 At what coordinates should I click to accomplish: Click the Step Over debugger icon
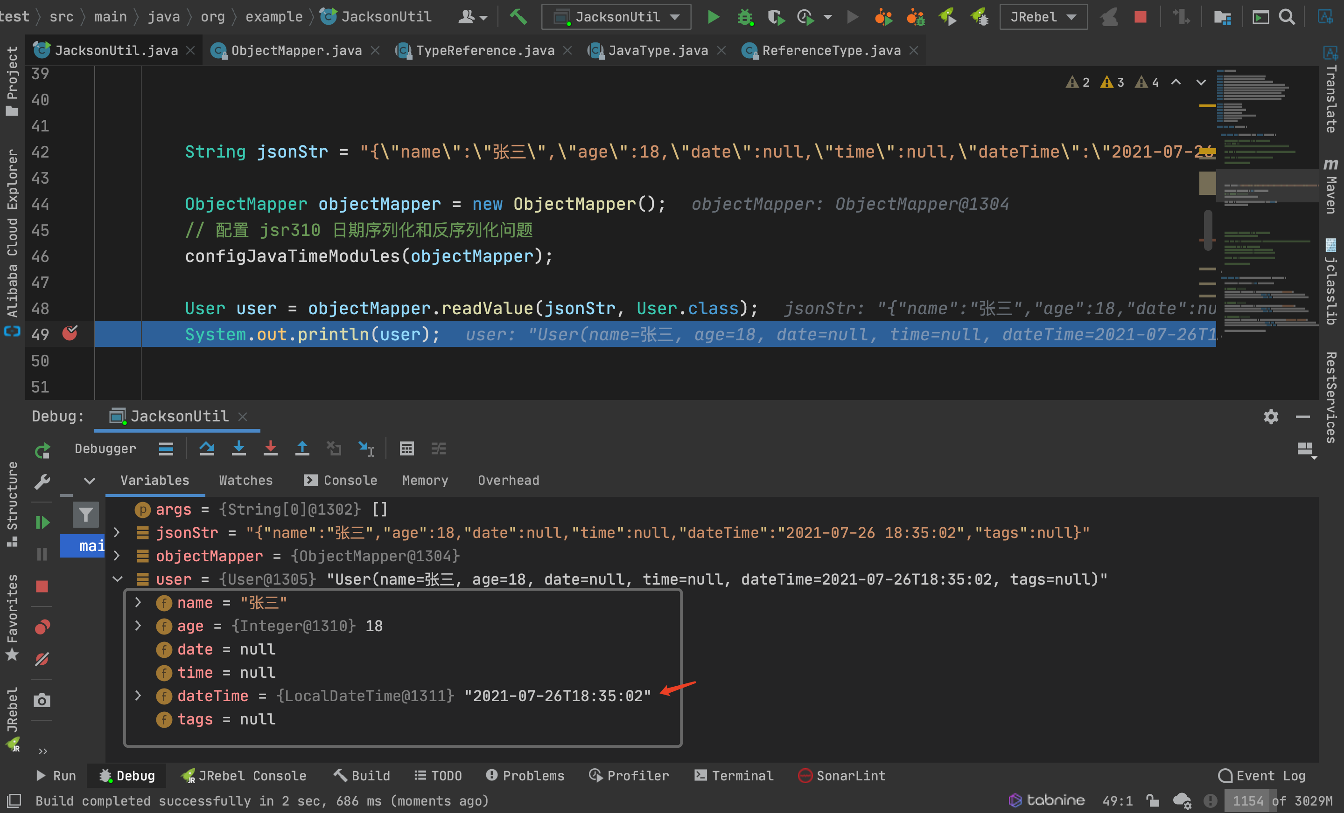click(207, 448)
